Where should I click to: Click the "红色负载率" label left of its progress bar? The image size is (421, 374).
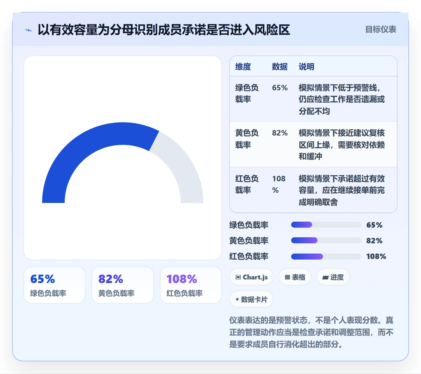tap(249, 256)
